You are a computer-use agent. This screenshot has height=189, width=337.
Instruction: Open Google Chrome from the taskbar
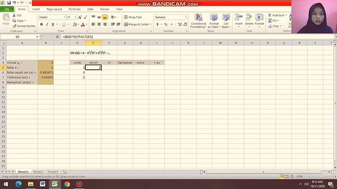pyautogui.click(x=67, y=184)
